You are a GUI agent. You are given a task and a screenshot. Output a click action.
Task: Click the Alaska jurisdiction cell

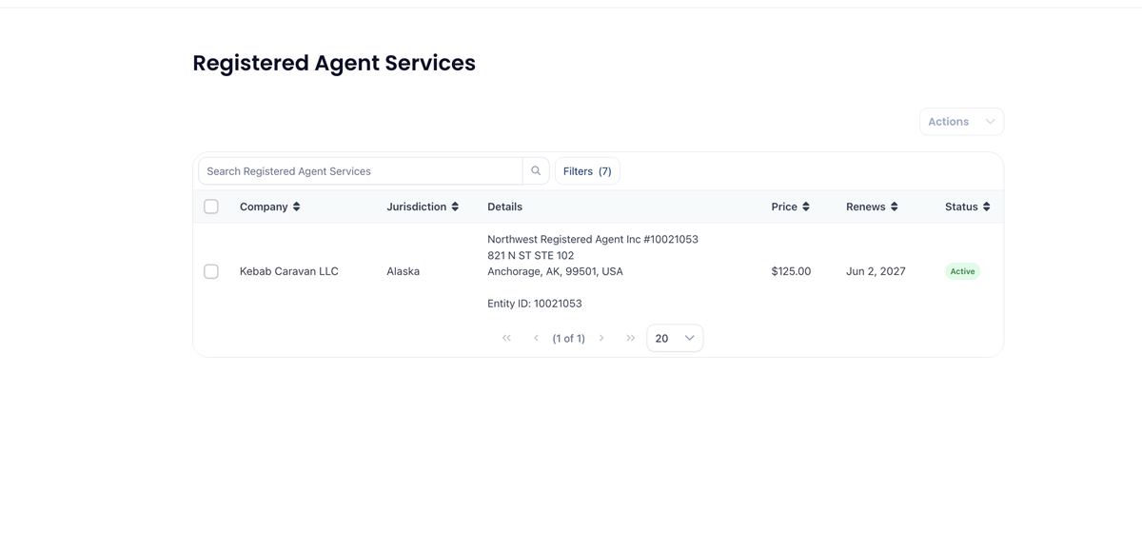[404, 271]
